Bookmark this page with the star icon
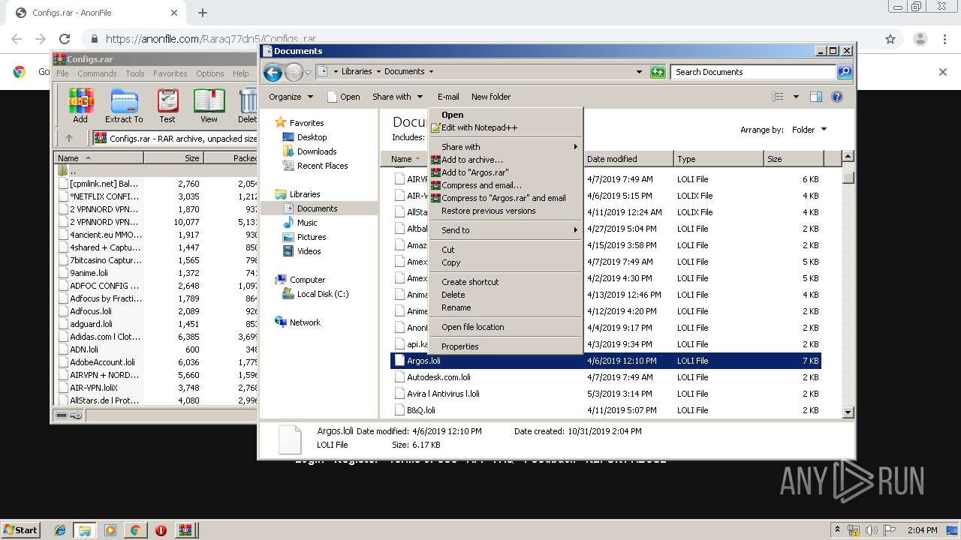Screen dimensions: 961x540 coord(890,39)
